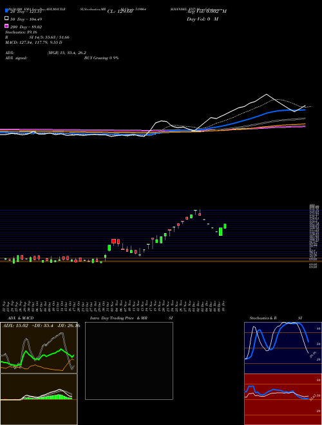Select the '200 Day - 89.02' text
322x425 pixels.
[26, 27]
